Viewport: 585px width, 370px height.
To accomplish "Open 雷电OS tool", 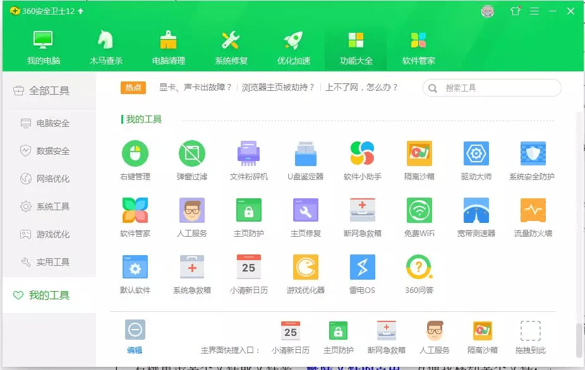I will [x=362, y=274].
